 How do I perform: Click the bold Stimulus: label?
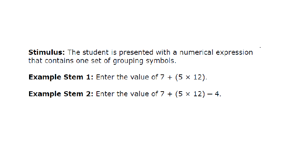pyautogui.click(x=47, y=52)
